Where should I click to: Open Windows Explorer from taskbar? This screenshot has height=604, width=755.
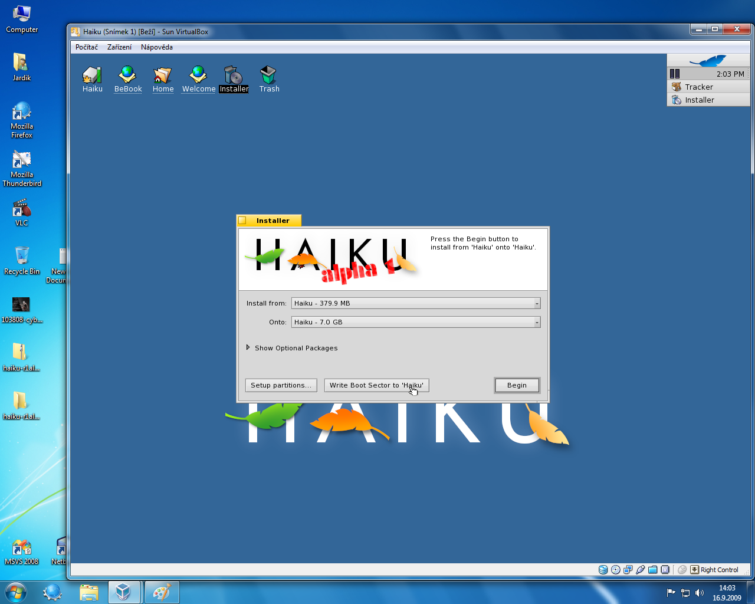tap(88, 592)
